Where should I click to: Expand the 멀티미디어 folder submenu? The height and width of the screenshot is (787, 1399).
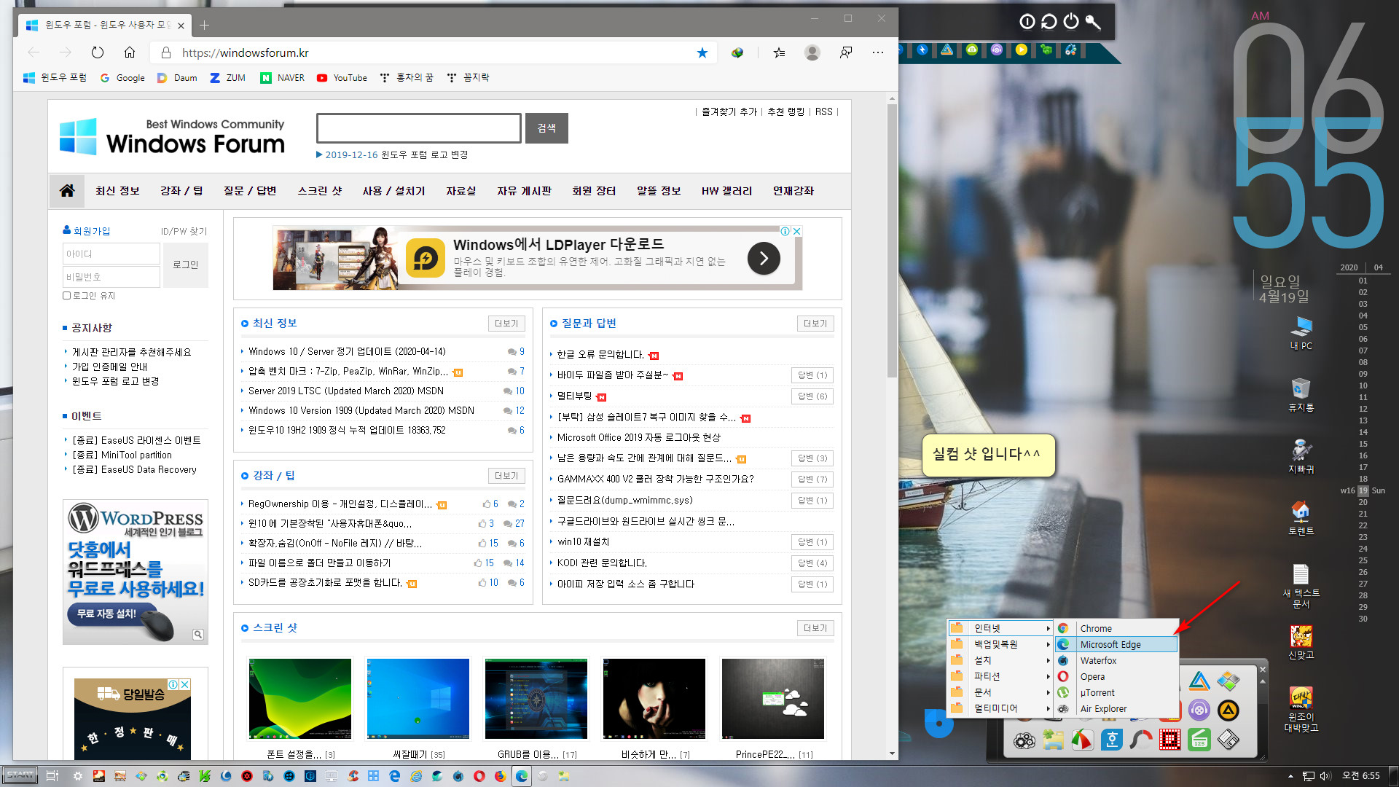coord(1000,708)
